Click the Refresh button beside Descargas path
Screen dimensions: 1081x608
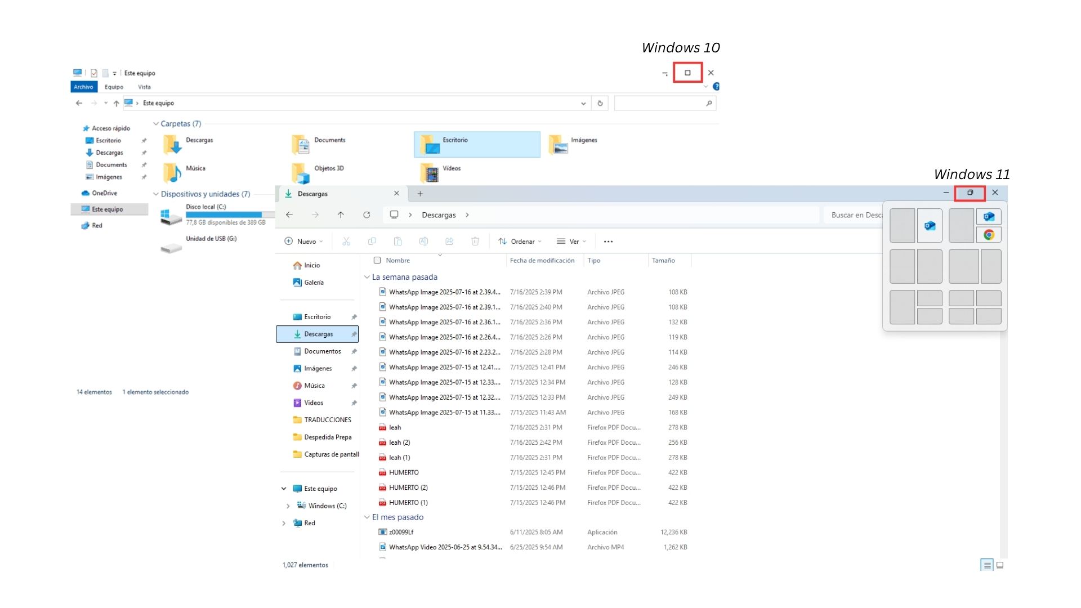(367, 215)
